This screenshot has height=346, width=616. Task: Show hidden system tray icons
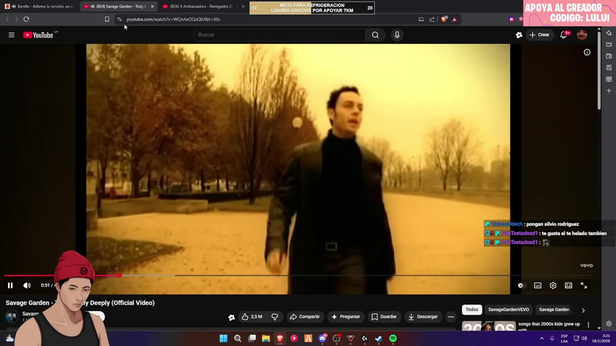pos(541,338)
